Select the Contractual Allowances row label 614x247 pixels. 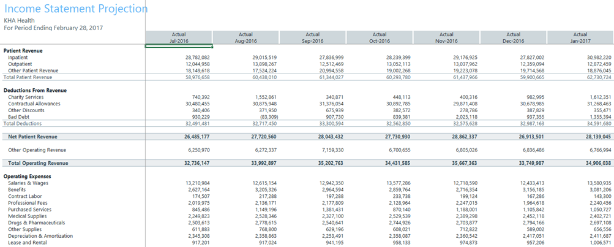click(x=34, y=104)
